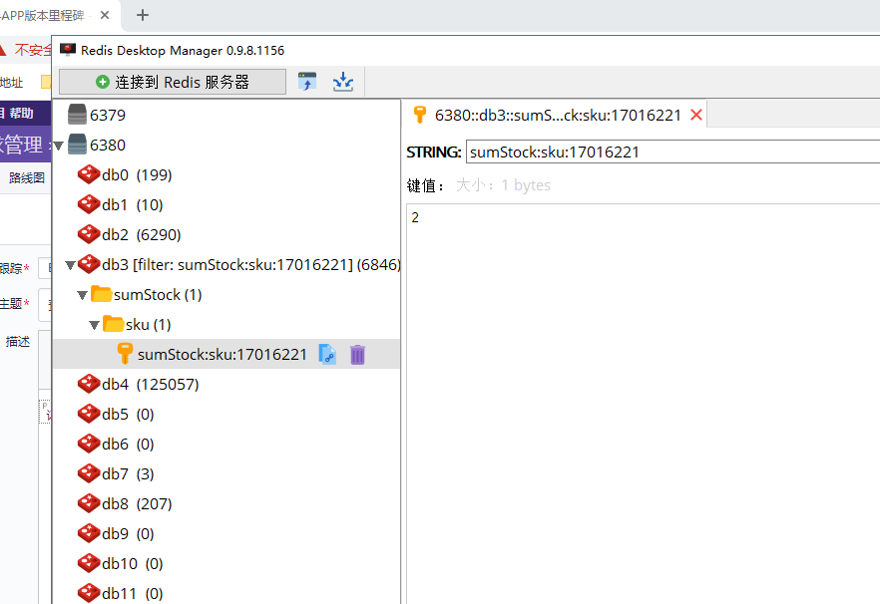The height and width of the screenshot is (604, 880).
Task: Open the 帮助 menu in the browser page
Action: click(21, 114)
